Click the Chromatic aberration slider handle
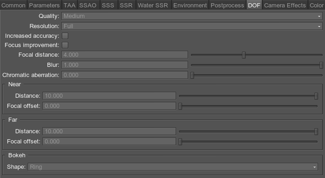 (192, 75)
